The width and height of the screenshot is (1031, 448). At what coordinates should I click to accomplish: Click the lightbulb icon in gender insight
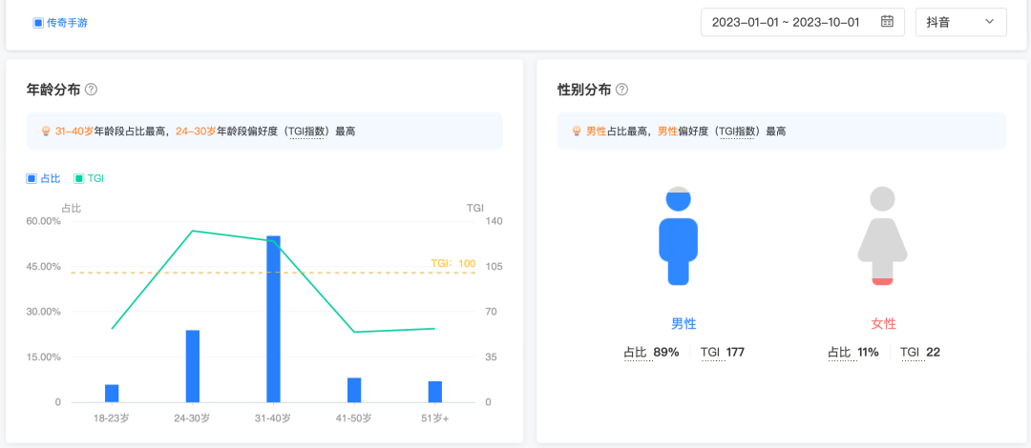pos(576,132)
